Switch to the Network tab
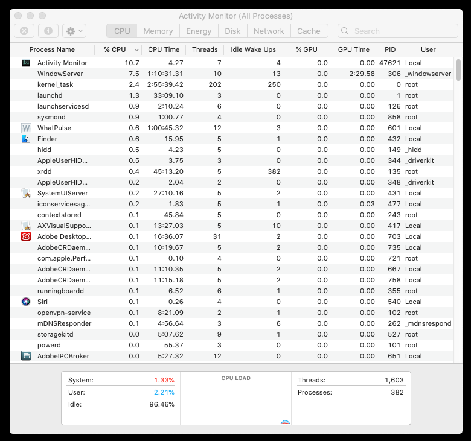 click(269, 31)
